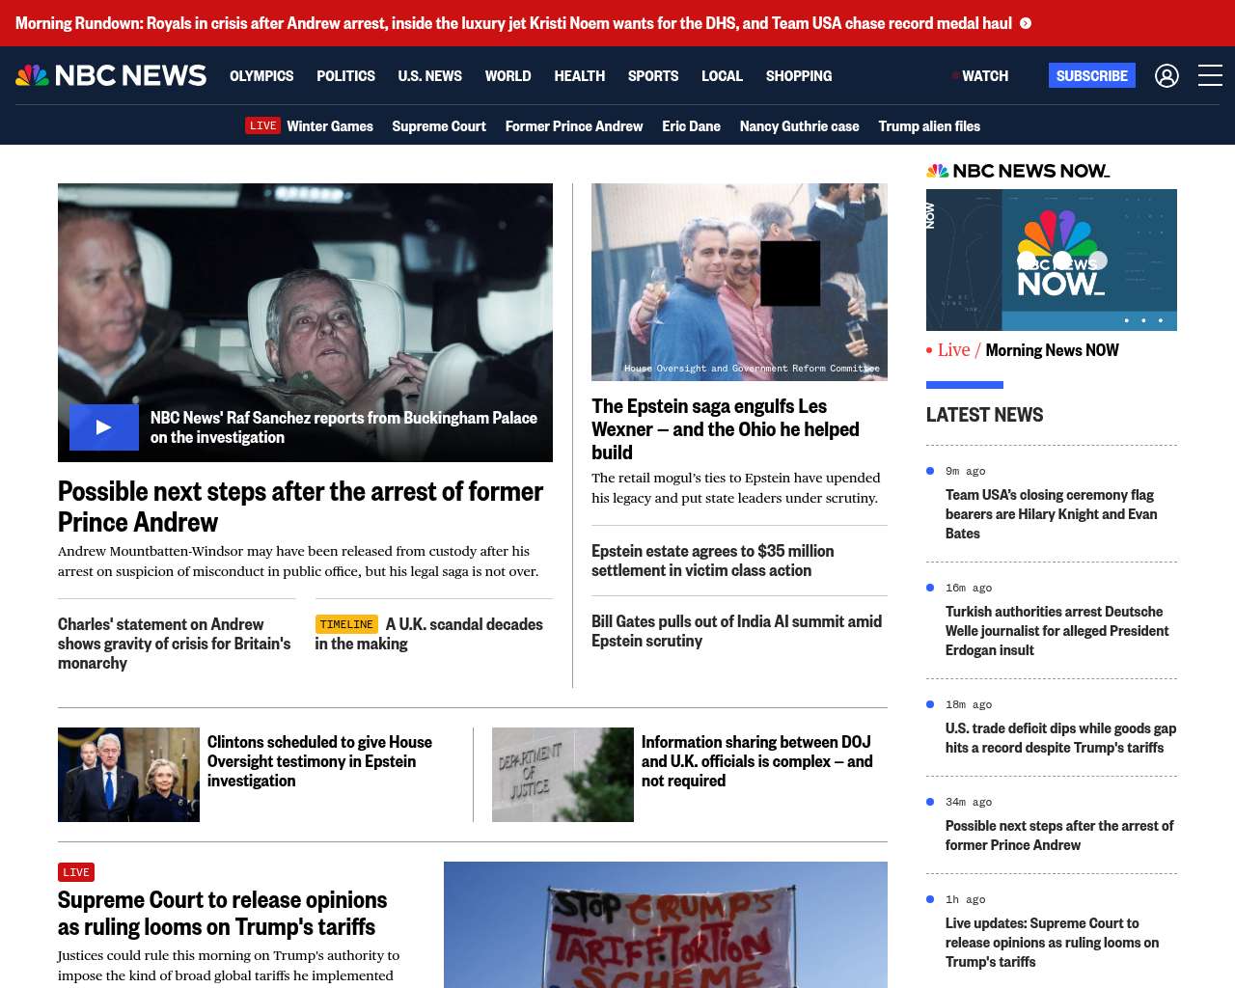Click the Clintons testimony article thumbnail
This screenshot has width=1235, height=988.
[x=128, y=775]
